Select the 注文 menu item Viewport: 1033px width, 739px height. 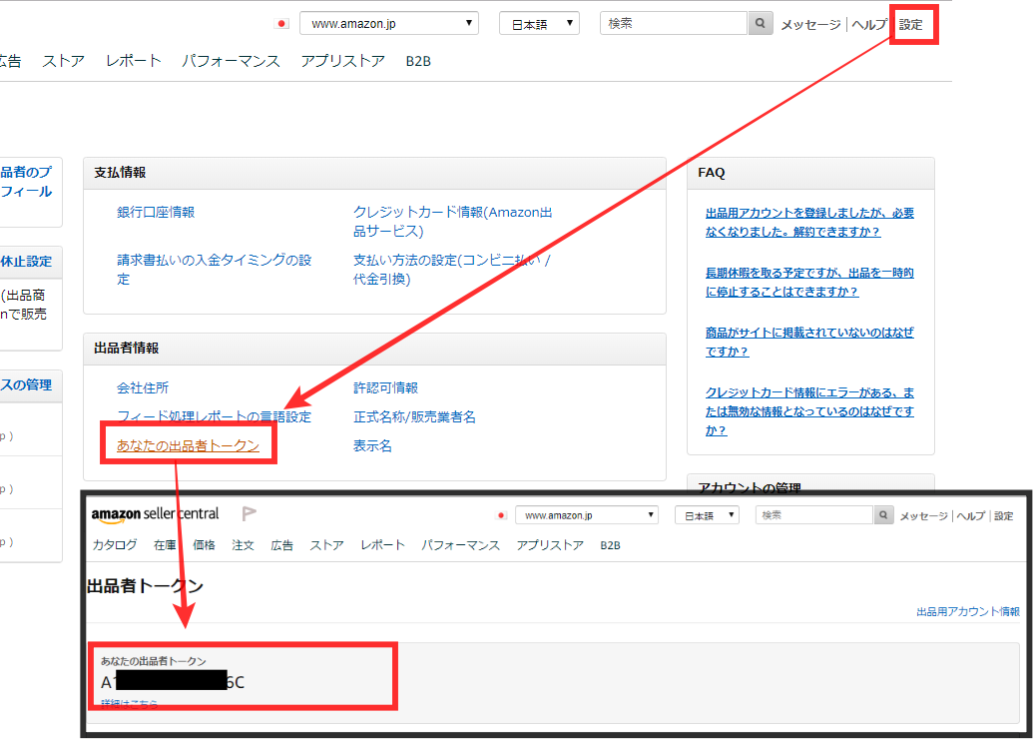pyautogui.click(x=244, y=545)
